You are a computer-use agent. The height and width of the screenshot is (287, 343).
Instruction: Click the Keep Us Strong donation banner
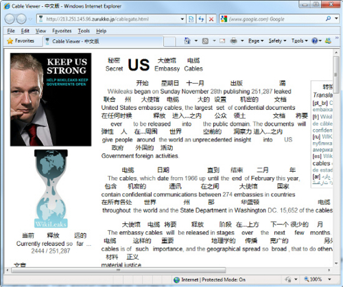51,100
